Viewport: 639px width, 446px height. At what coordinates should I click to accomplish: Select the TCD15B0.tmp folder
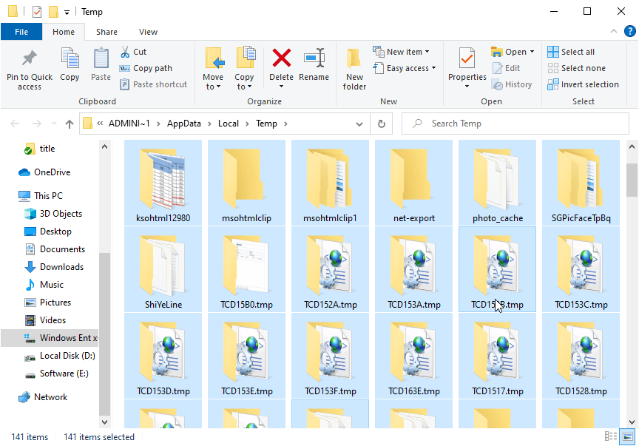click(246, 269)
